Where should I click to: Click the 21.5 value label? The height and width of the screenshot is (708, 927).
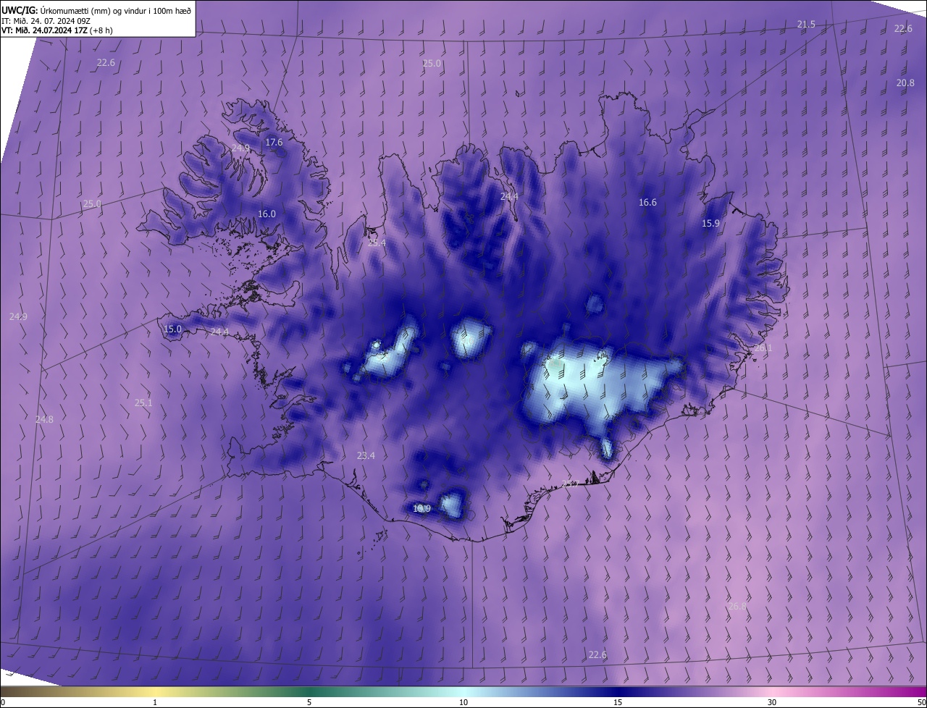coord(806,25)
